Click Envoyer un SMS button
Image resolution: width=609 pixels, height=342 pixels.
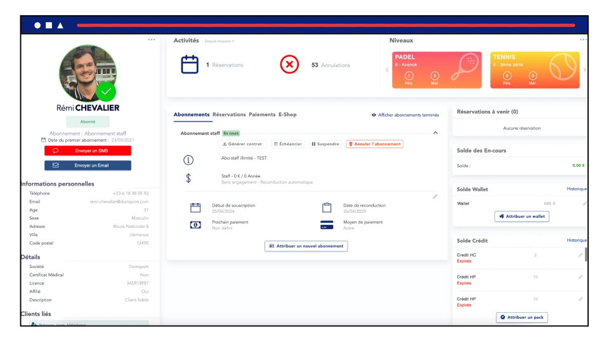88,151
